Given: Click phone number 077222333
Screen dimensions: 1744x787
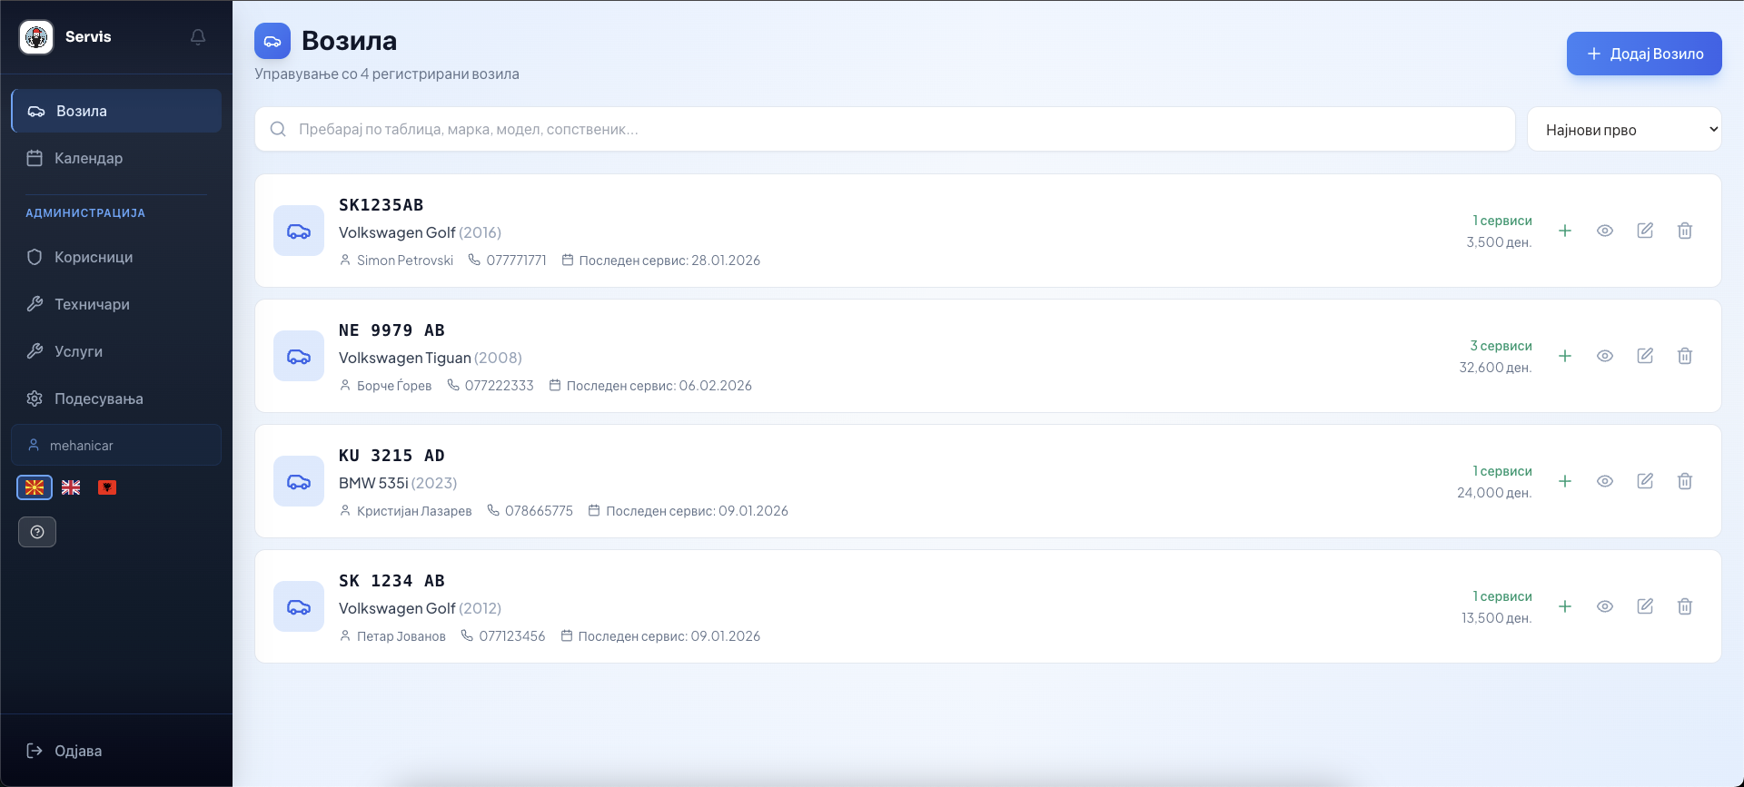Looking at the screenshot, I should point(500,386).
